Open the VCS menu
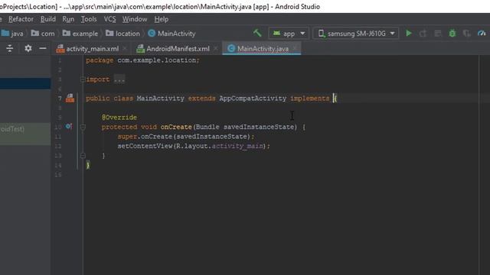Viewport: 490px width, 275px height. [109, 19]
